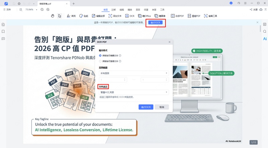Click the print icon in the title bar
The width and height of the screenshot is (268, 148).
point(19,4)
